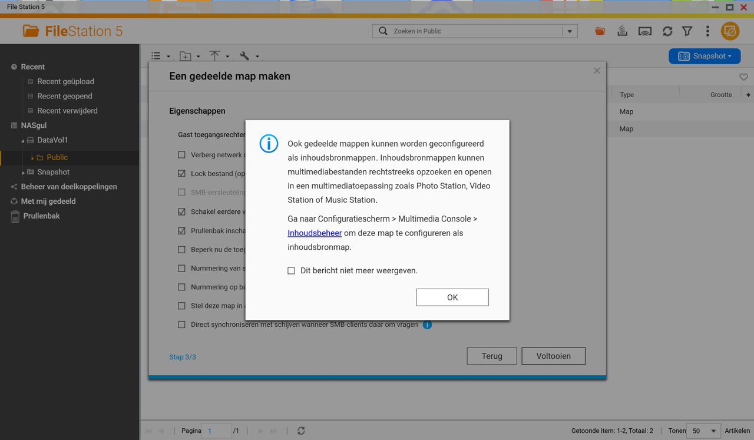Click OK in the info dialog
Screen dimensions: 754x440
coord(452,297)
